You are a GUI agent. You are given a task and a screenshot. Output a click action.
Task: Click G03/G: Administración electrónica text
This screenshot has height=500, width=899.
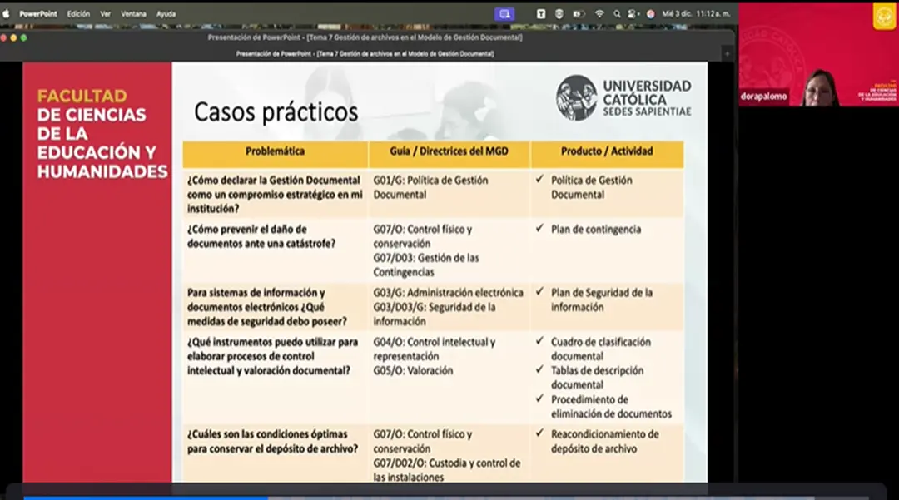point(448,293)
